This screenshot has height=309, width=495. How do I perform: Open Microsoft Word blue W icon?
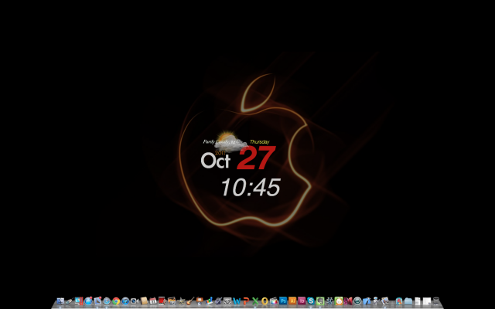tap(237, 301)
